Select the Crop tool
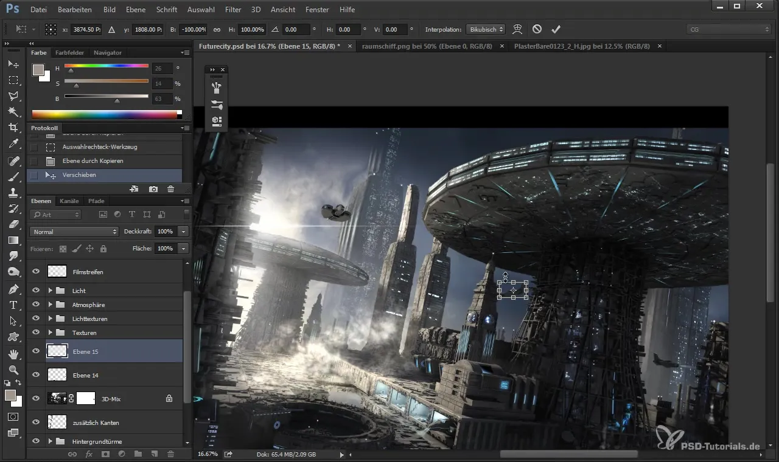Screen dimensions: 779x462 coord(13,128)
